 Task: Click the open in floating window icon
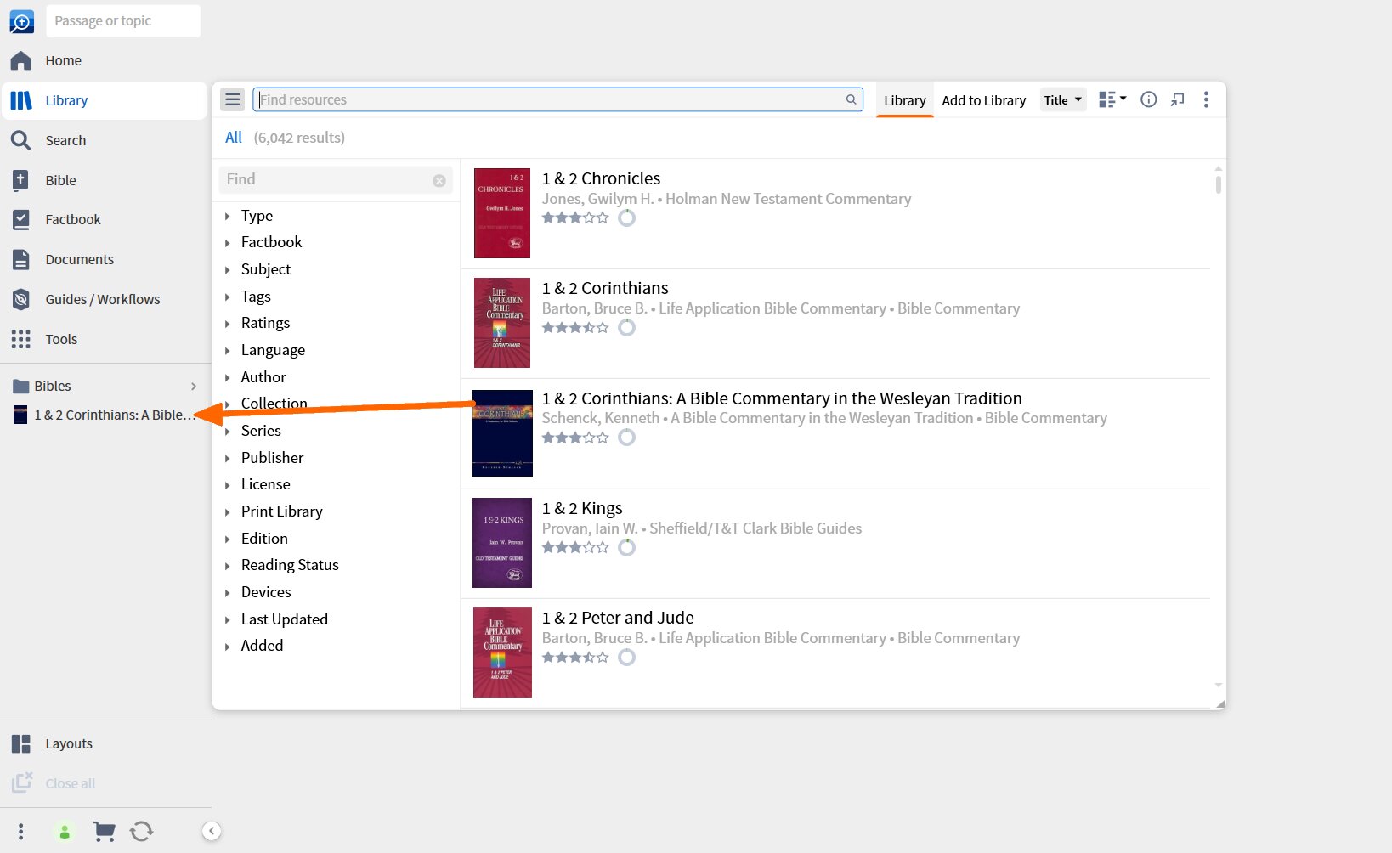point(1177,99)
